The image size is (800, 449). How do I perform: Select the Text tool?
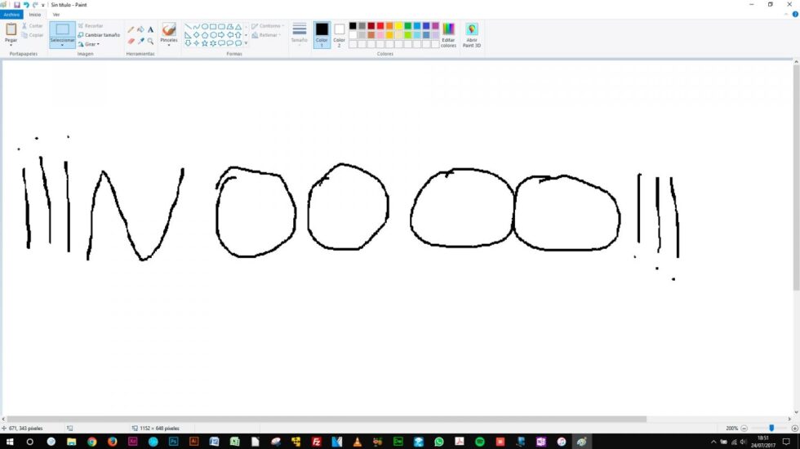(150, 29)
